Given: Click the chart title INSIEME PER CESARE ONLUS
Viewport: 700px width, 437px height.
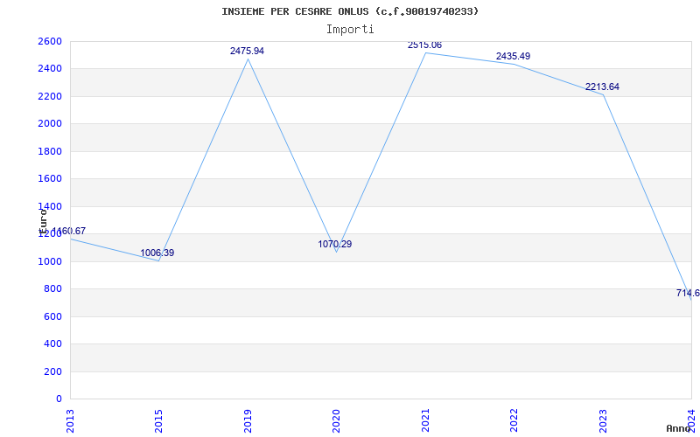Looking at the screenshot, I should click(350, 11).
